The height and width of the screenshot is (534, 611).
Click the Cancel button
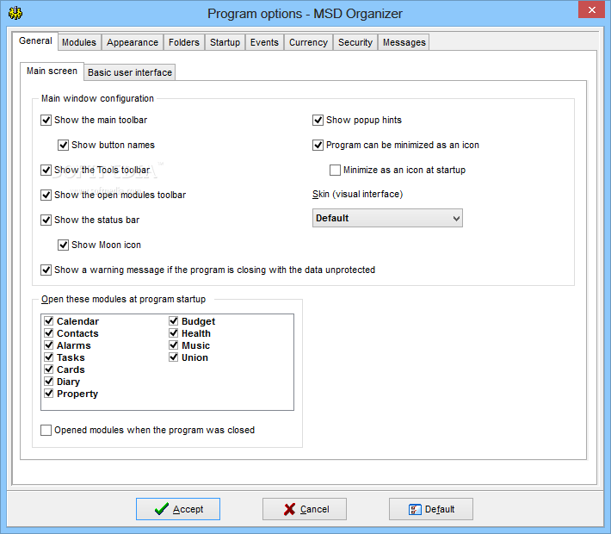point(305,509)
